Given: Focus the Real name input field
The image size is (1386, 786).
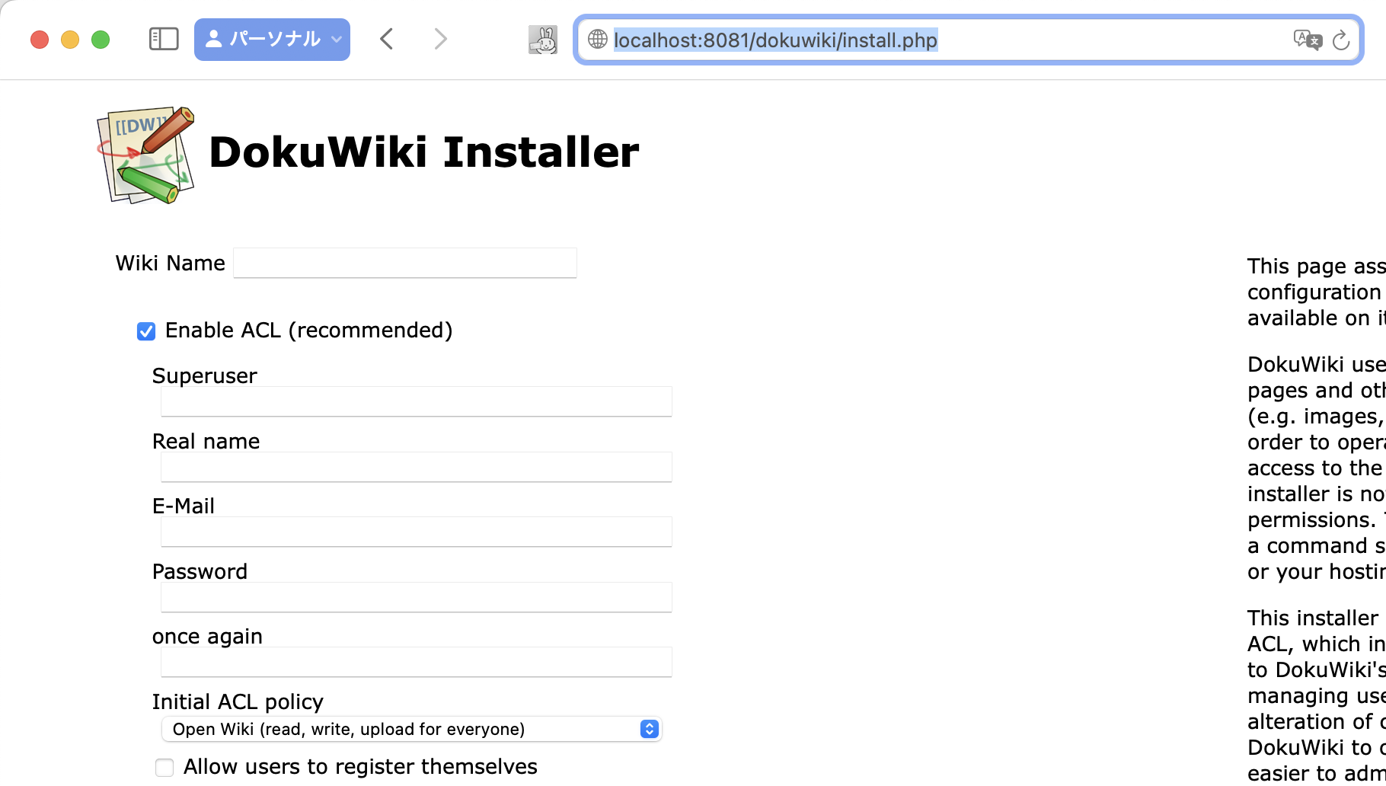Looking at the screenshot, I should click(417, 467).
